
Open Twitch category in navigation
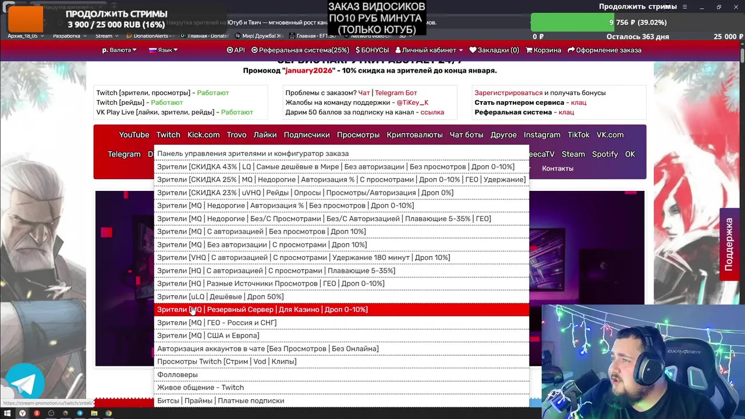(x=168, y=134)
